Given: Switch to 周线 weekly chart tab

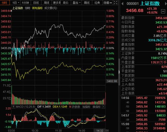Looking at the screenshot, I should [47, 3].
